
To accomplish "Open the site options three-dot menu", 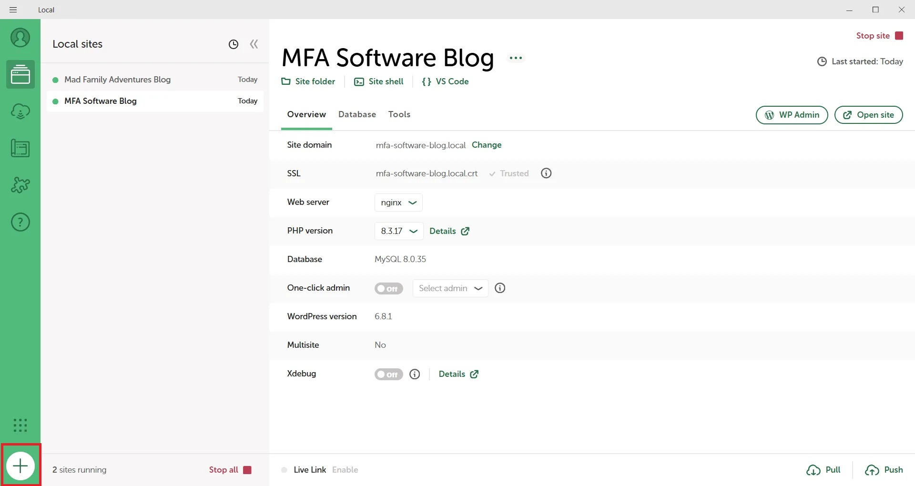I will click(x=516, y=58).
